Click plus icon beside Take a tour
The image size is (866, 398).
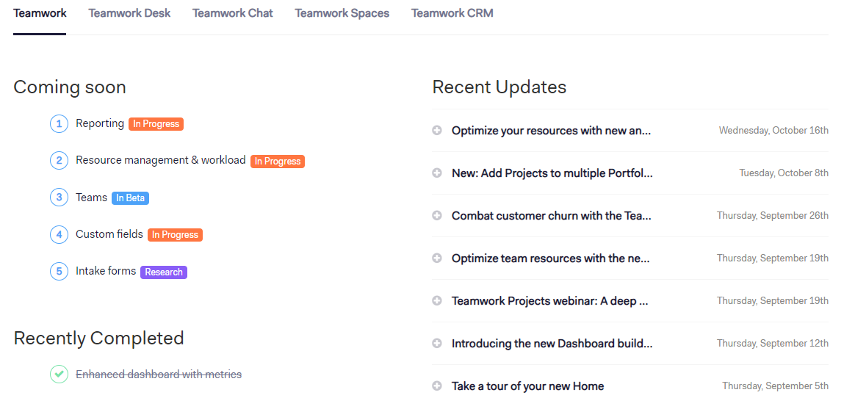437,386
